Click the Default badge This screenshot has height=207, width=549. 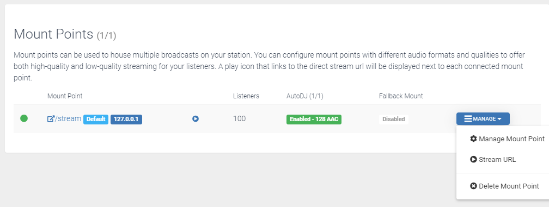point(96,120)
